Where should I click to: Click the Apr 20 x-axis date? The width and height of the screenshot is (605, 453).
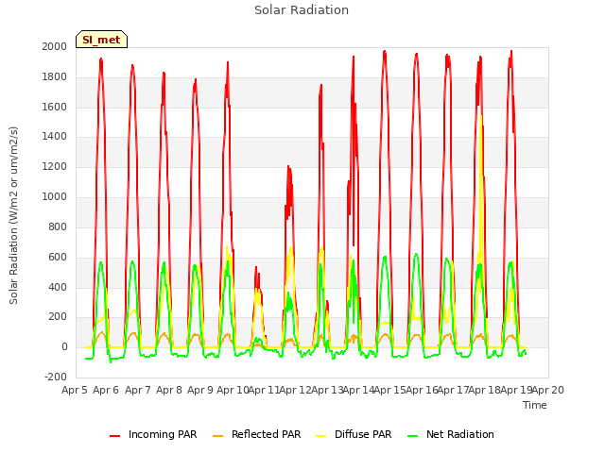[x=548, y=390]
